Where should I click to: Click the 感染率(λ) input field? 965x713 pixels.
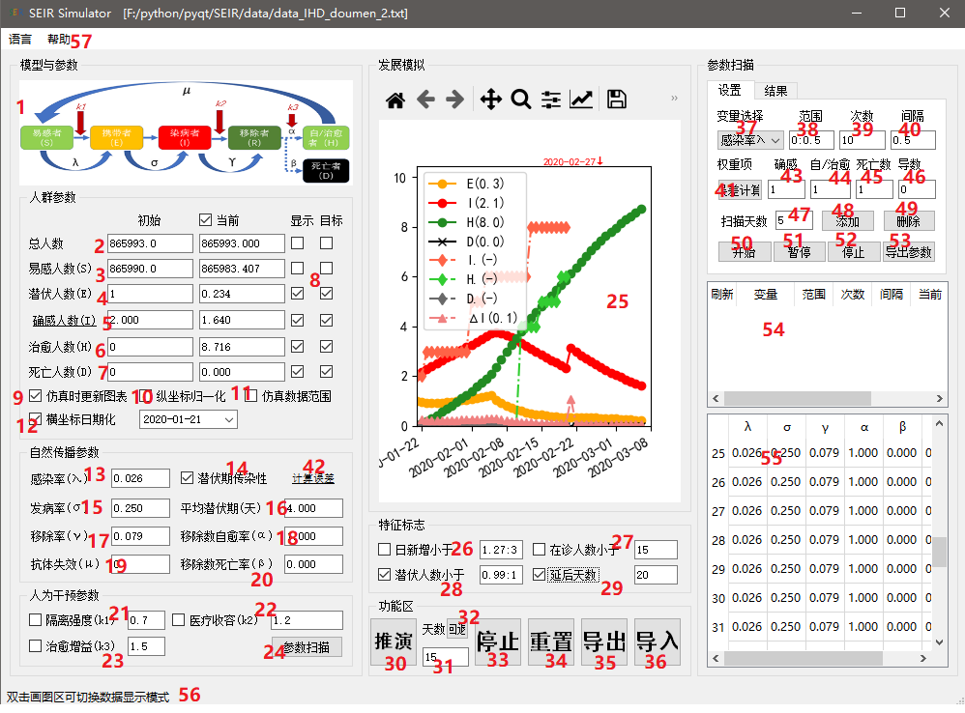(139, 477)
